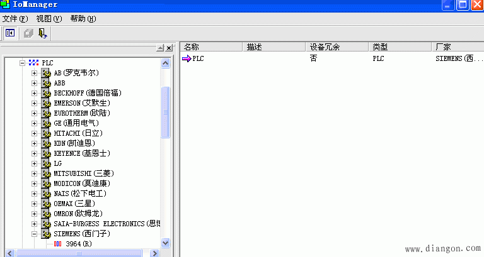Expand the AB (罗克韦尔) node
484x257 pixels.
pos(34,73)
